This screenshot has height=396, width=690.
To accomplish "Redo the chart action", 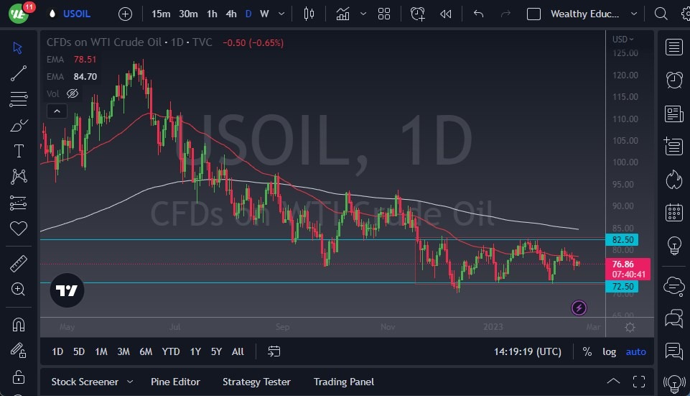I will click(x=505, y=14).
